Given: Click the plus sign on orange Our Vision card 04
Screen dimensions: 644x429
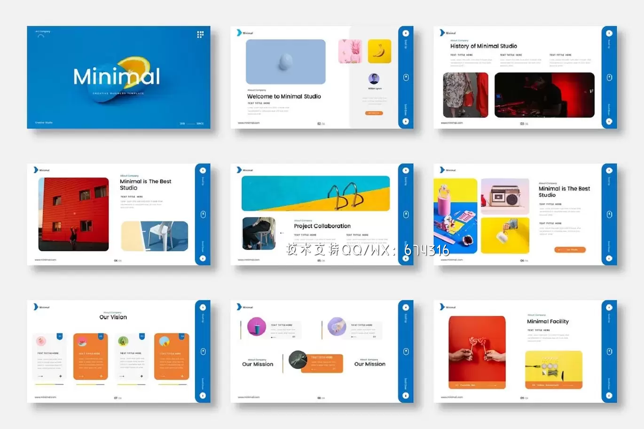Looking at the screenshot, I should (x=182, y=376).
